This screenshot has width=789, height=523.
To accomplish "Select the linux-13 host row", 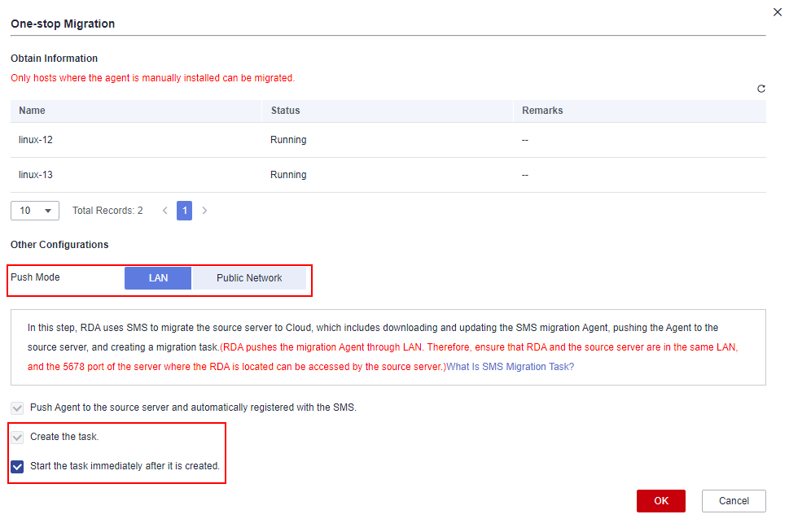I will click(x=36, y=175).
